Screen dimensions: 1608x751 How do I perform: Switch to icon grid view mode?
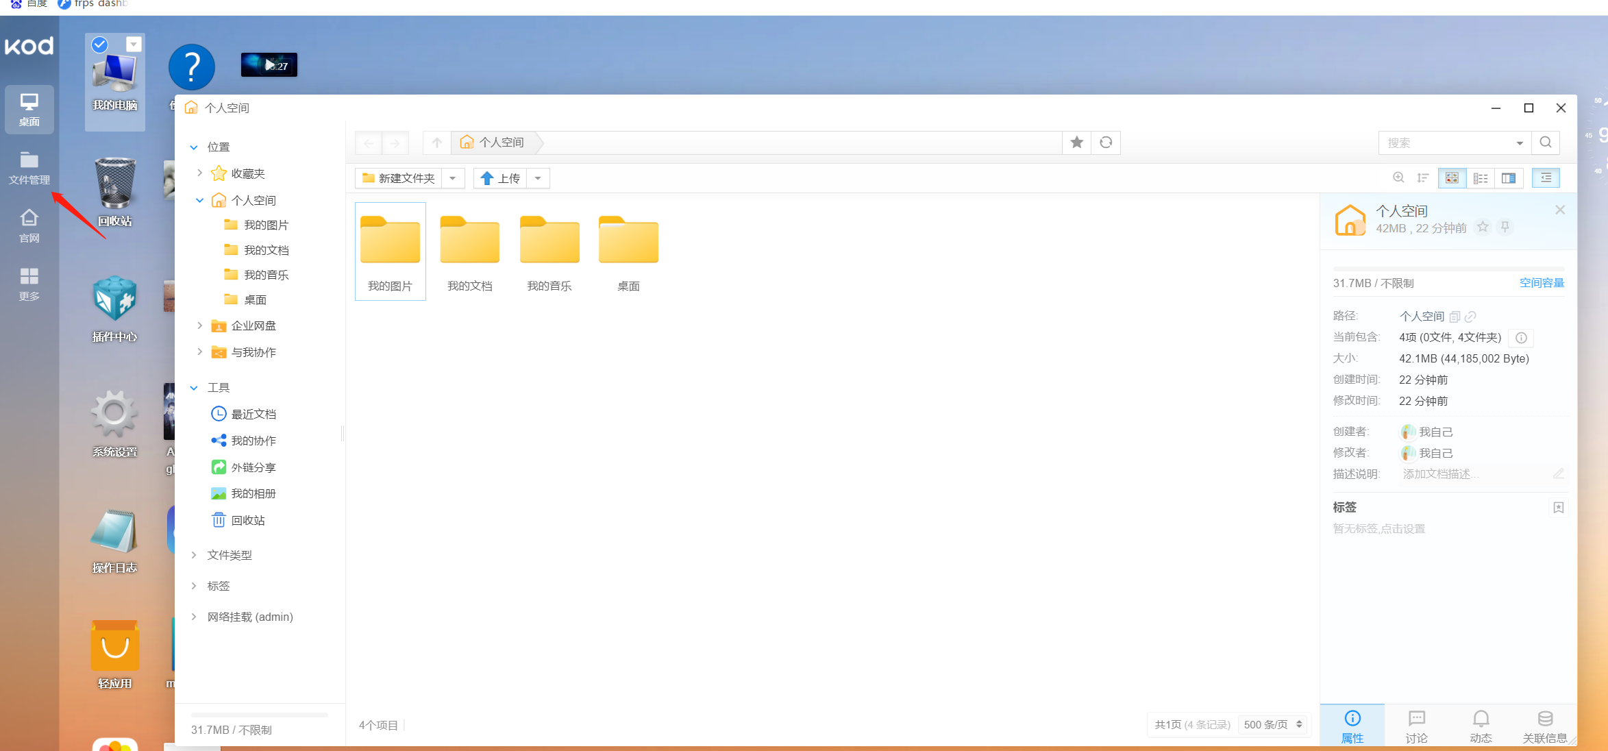tap(1452, 177)
